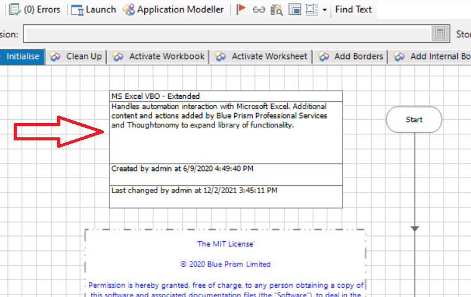Open the Activate Worksheet tab

(261, 57)
